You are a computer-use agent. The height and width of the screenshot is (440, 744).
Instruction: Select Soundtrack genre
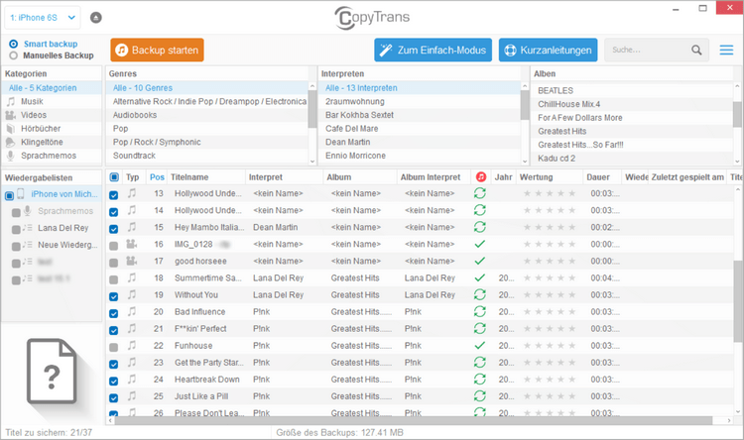[134, 156]
